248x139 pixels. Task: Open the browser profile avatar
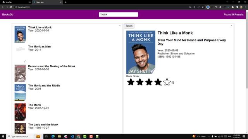241,7
